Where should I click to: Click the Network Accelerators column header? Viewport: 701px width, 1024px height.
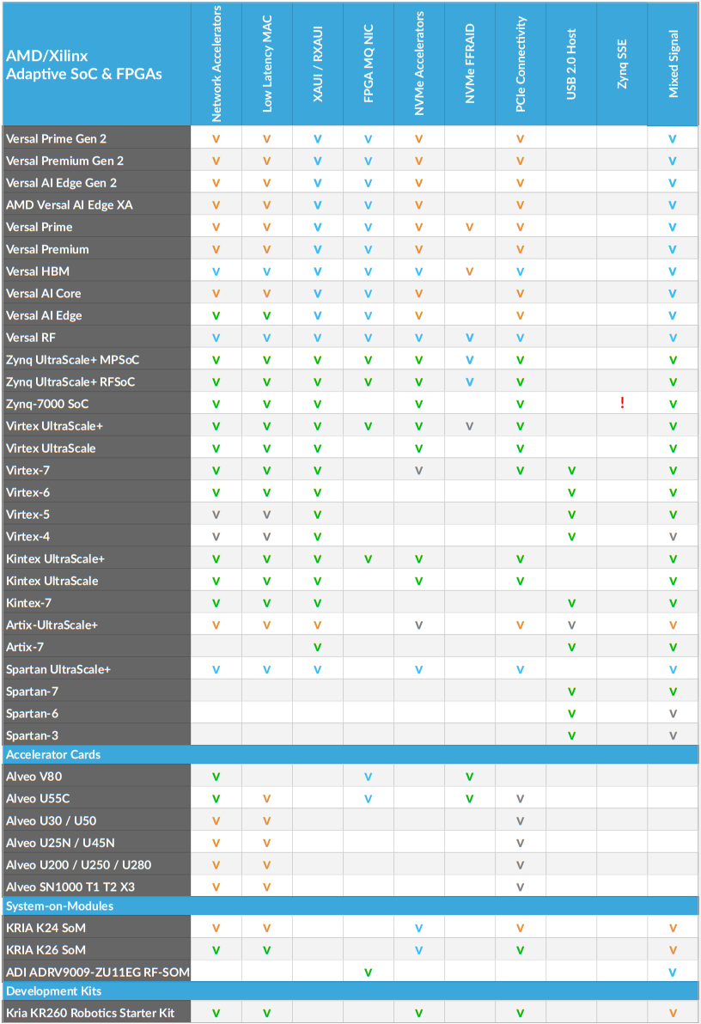(216, 64)
